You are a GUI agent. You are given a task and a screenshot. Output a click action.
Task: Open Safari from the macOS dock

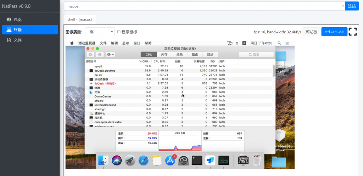click(144, 160)
